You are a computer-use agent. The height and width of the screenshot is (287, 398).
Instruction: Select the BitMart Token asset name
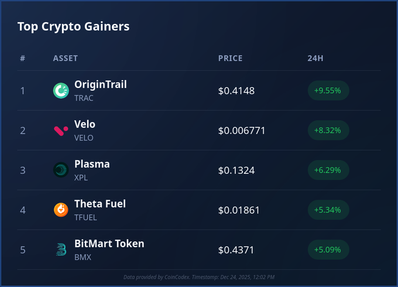point(109,244)
